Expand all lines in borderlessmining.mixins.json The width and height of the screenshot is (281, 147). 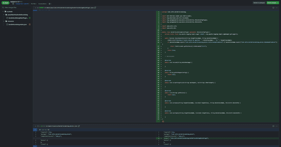click(38, 126)
